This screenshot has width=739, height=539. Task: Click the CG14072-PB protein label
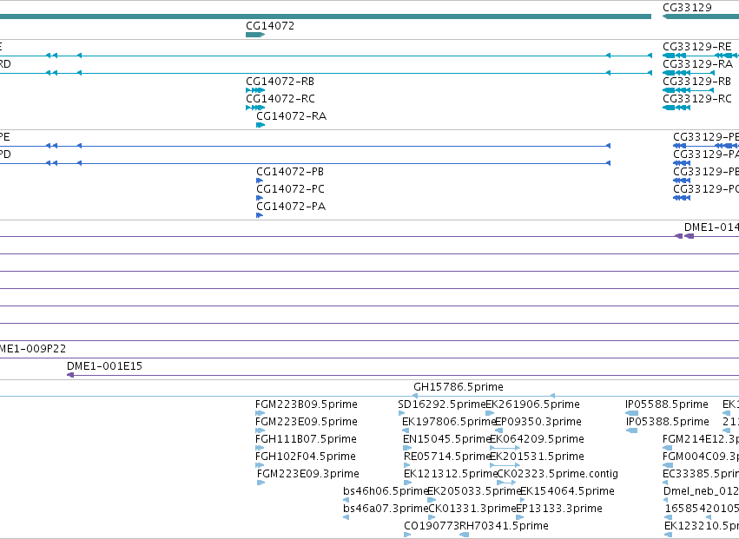290,172
